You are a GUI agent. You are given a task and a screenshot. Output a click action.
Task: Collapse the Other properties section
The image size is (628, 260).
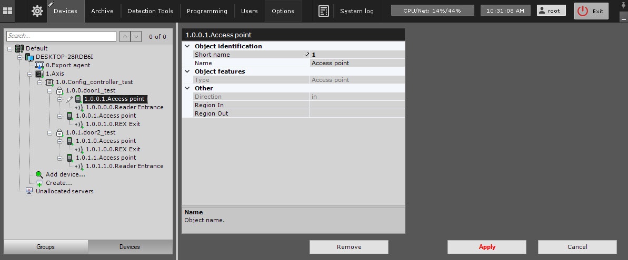point(187,88)
